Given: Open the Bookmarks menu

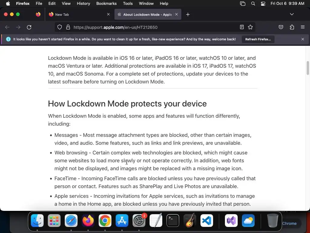Looking at the screenshot, I should click(x=106, y=3).
